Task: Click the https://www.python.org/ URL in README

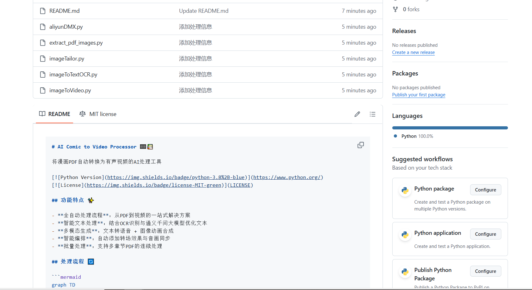Action: 287,177
